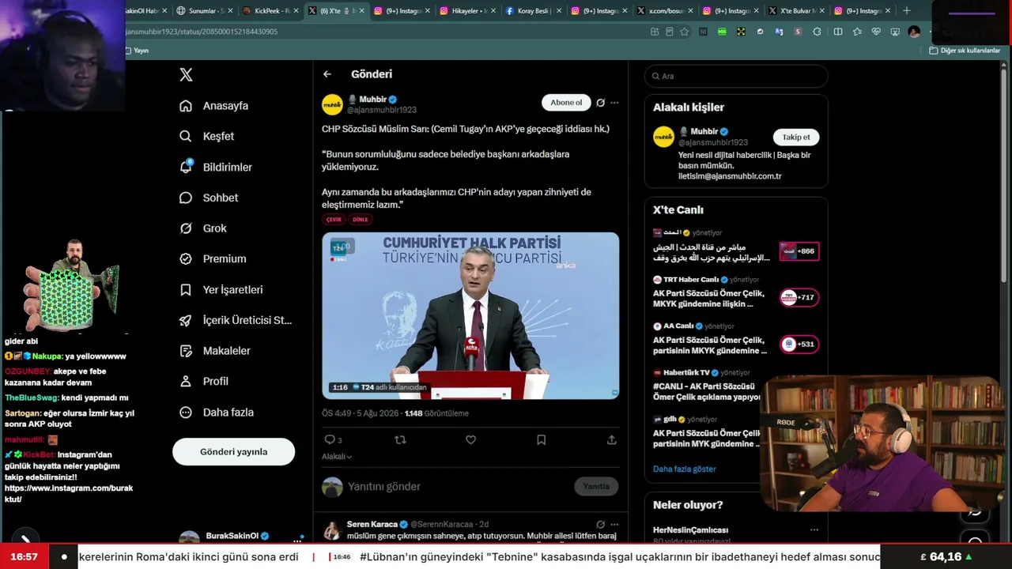1012x569 pixels.
Task: Click the browser address bar URL
Action: click(202, 32)
